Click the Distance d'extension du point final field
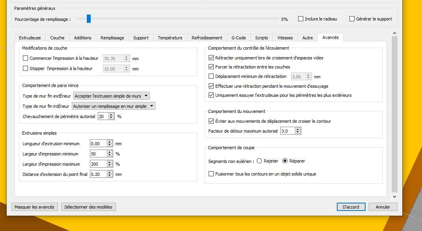422x231 pixels. (x=99, y=174)
